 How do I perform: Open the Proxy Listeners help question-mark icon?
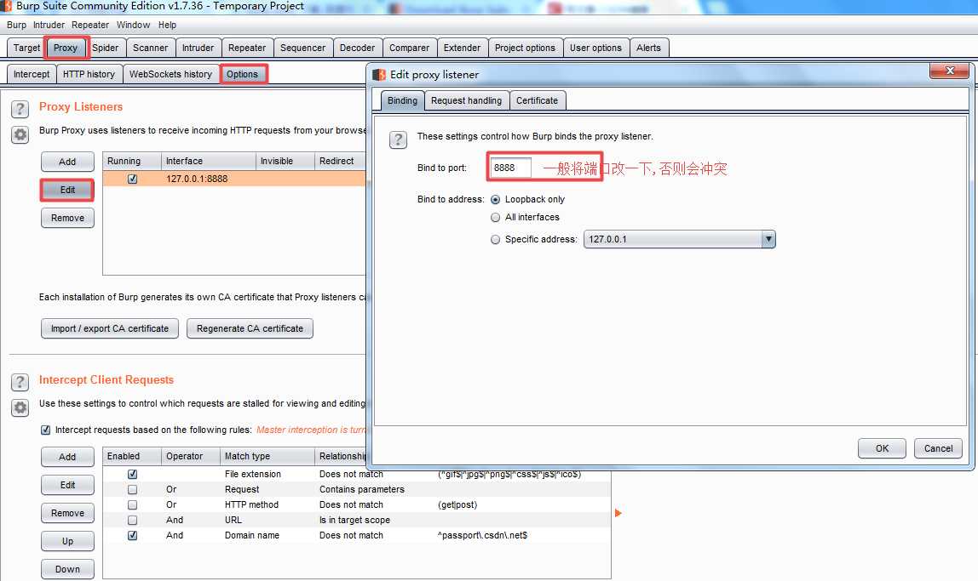coord(20,109)
